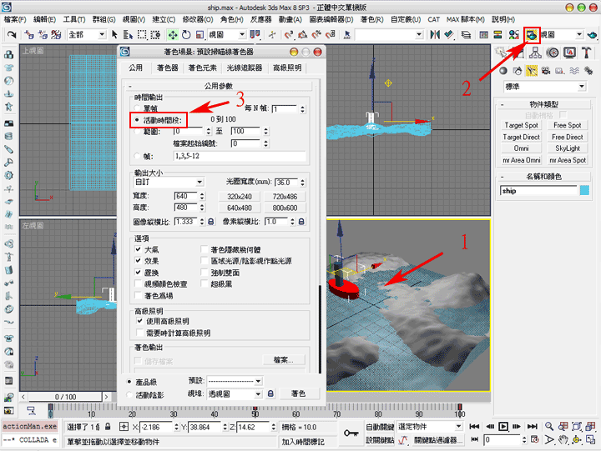Select the Select Object arrow tool

click(114, 35)
